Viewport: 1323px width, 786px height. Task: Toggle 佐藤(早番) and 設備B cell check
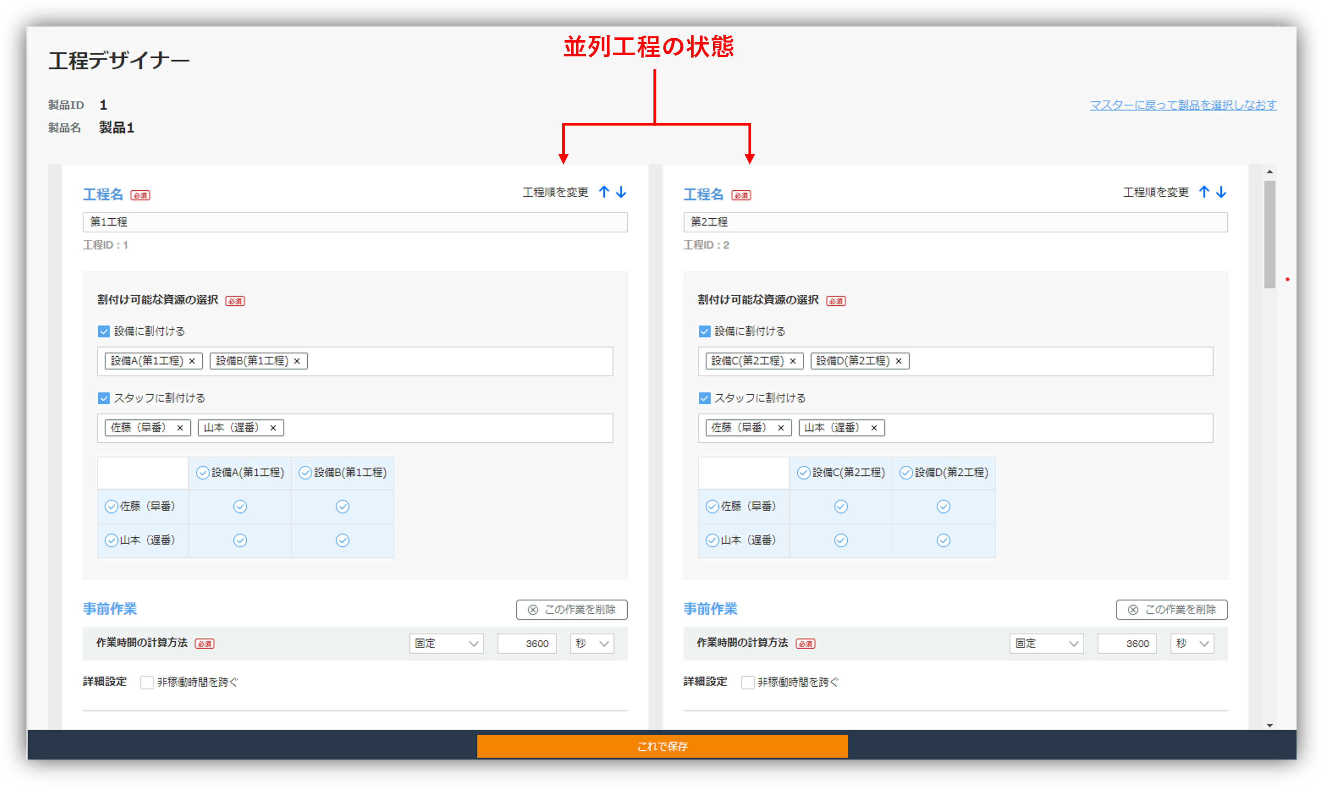pyautogui.click(x=343, y=507)
